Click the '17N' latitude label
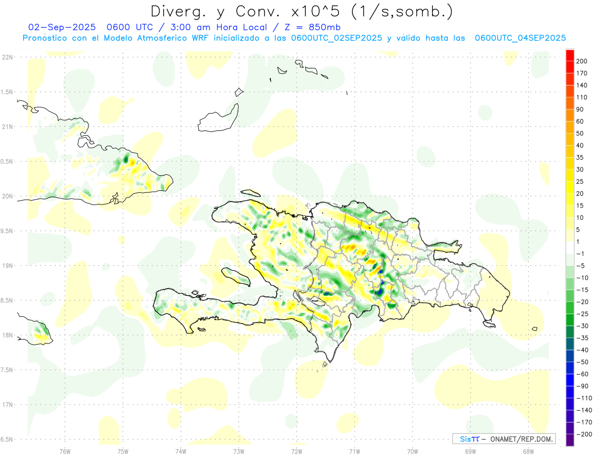This screenshot has height=458, width=593. tap(7, 405)
